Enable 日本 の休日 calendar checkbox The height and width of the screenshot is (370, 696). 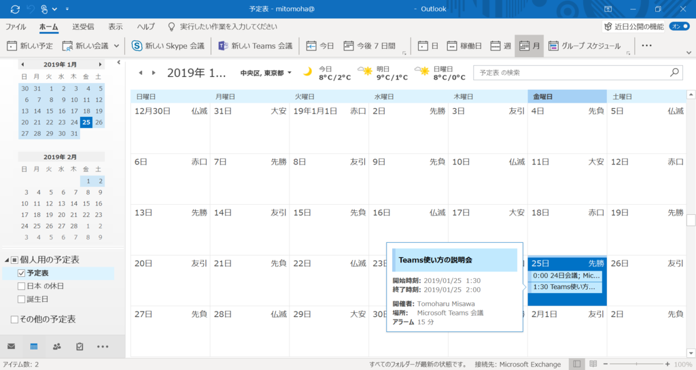[x=21, y=286]
